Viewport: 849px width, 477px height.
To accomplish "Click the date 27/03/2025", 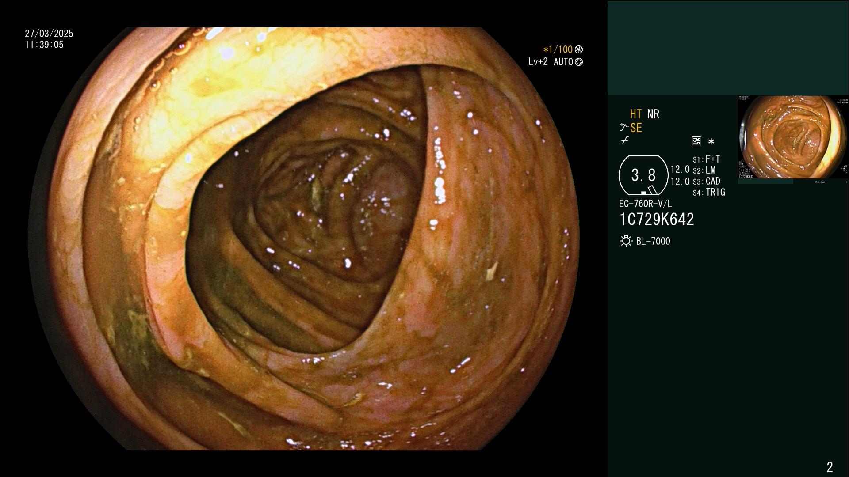I will [49, 34].
